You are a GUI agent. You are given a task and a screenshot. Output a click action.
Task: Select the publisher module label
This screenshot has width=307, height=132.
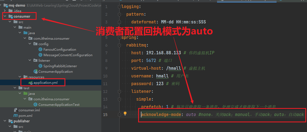tap(22, 121)
